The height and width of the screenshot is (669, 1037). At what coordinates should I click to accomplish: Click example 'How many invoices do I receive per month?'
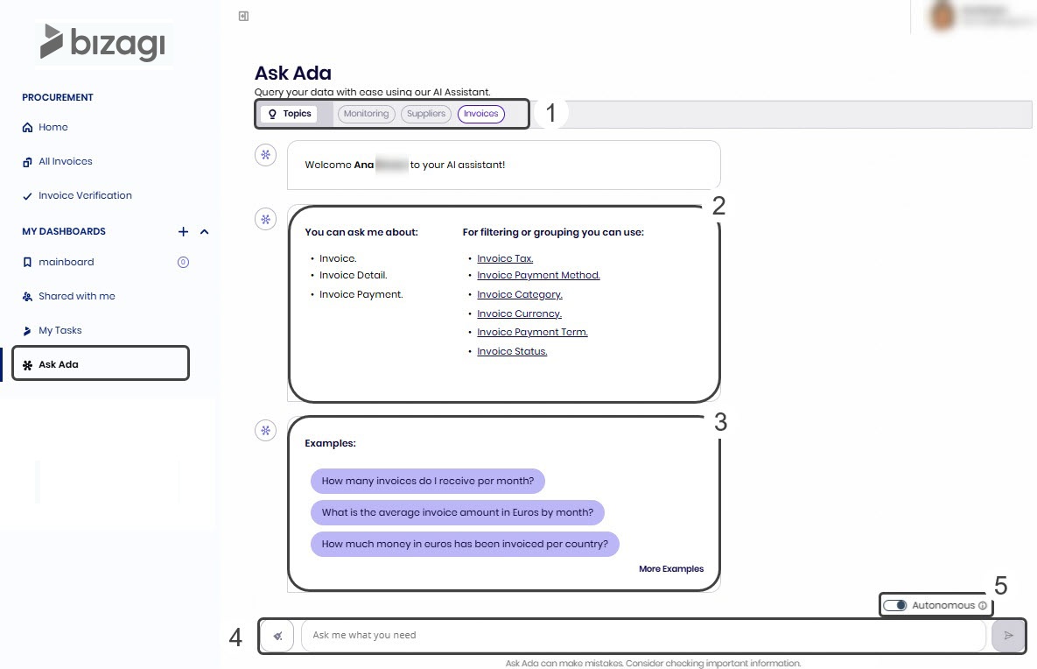tap(427, 481)
